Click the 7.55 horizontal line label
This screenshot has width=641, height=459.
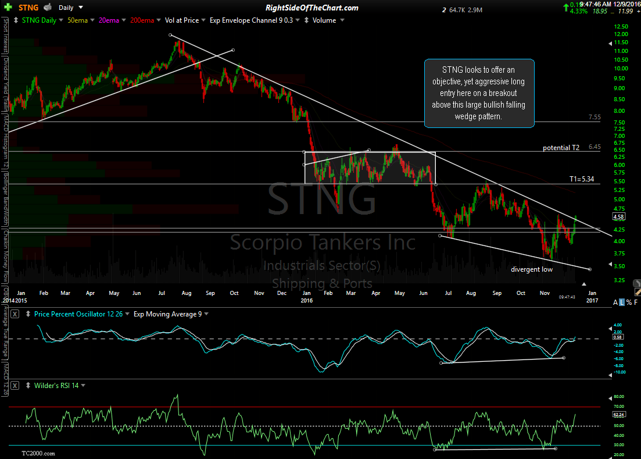pos(595,117)
